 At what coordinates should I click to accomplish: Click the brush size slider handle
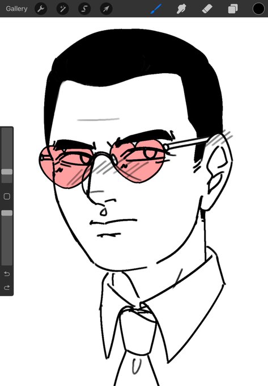click(x=7, y=171)
